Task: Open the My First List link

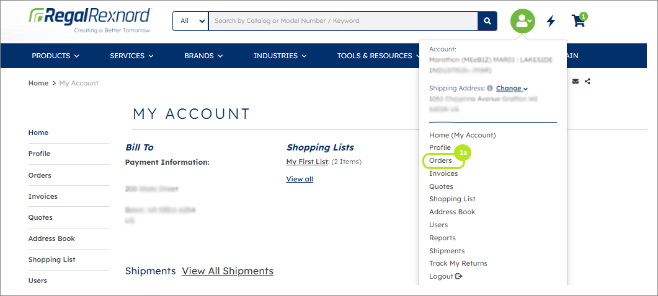Action: click(x=307, y=162)
